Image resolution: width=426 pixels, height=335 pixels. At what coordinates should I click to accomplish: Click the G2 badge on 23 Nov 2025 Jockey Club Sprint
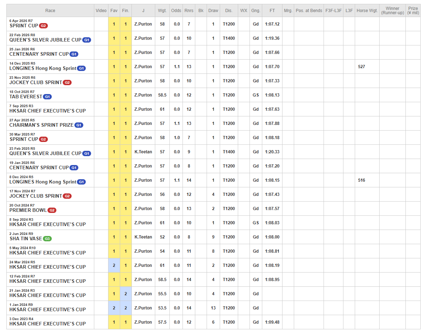(67, 83)
